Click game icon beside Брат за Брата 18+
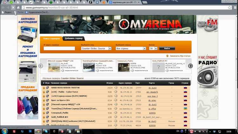 pyautogui.click(x=47, y=100)
